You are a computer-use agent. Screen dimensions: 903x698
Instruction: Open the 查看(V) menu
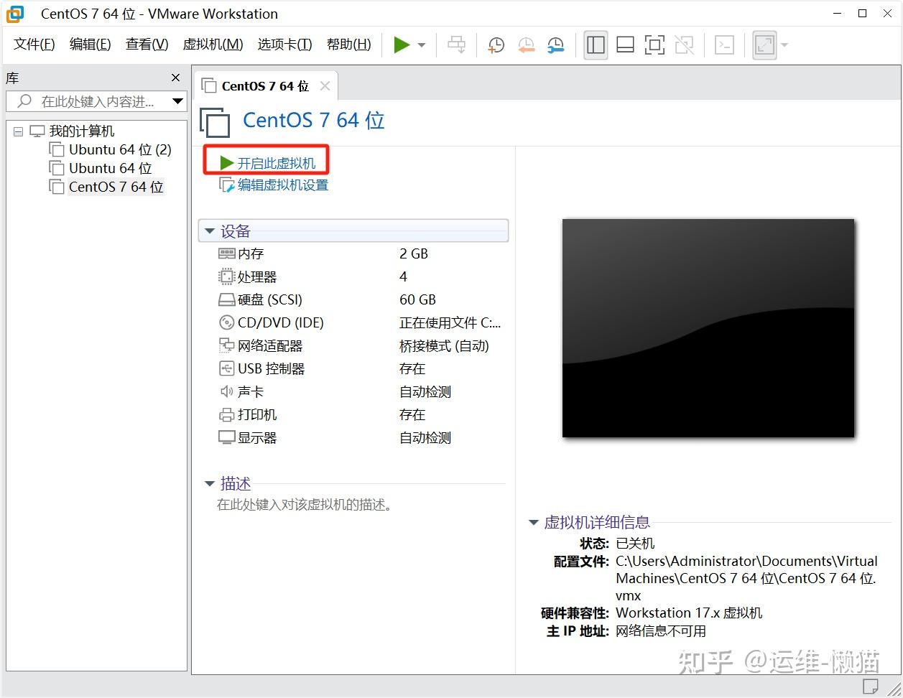(147, 45)
